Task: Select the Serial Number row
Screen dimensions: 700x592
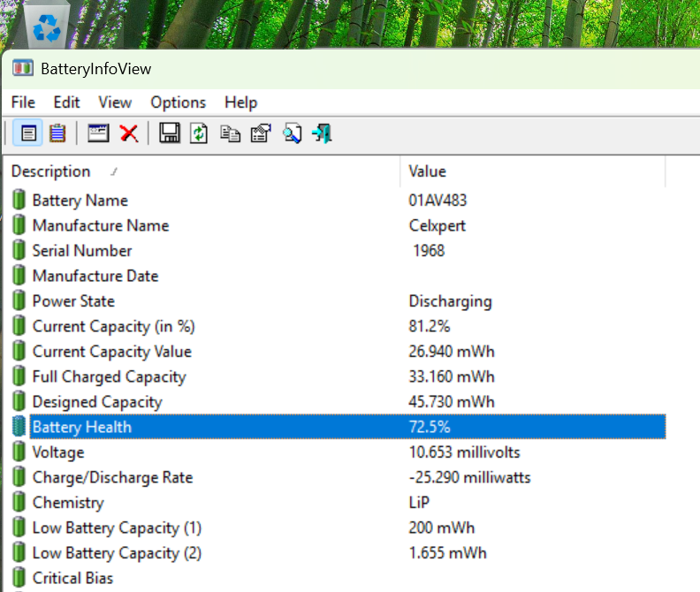Action: (339, 250)
